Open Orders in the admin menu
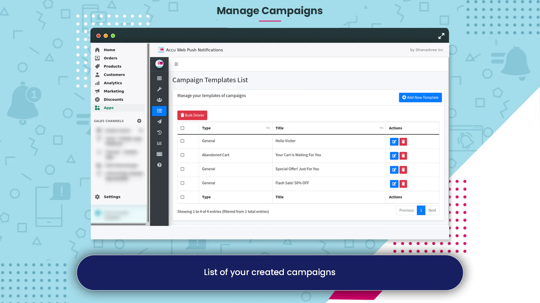Image resolution: width=540 pixels, height=303 pixels. coord(110,58)
